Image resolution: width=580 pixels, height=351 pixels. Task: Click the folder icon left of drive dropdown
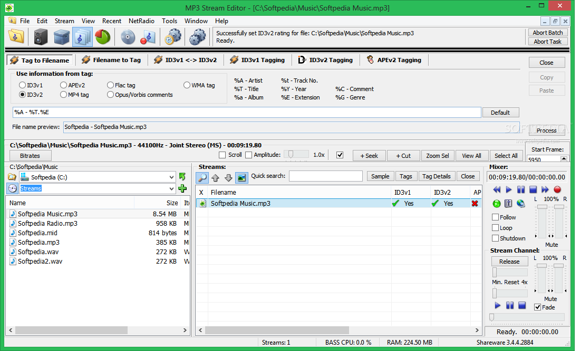[12, 177]
